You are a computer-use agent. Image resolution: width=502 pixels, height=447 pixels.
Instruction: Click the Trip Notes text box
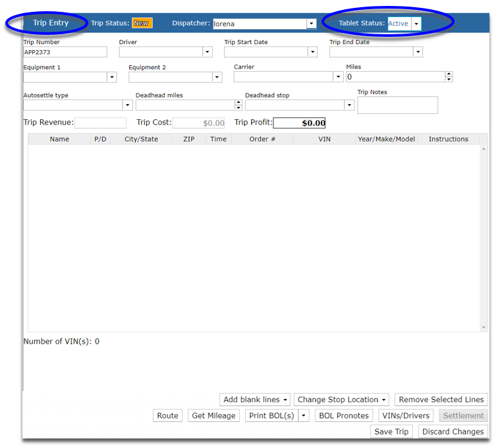pos(398,105)
